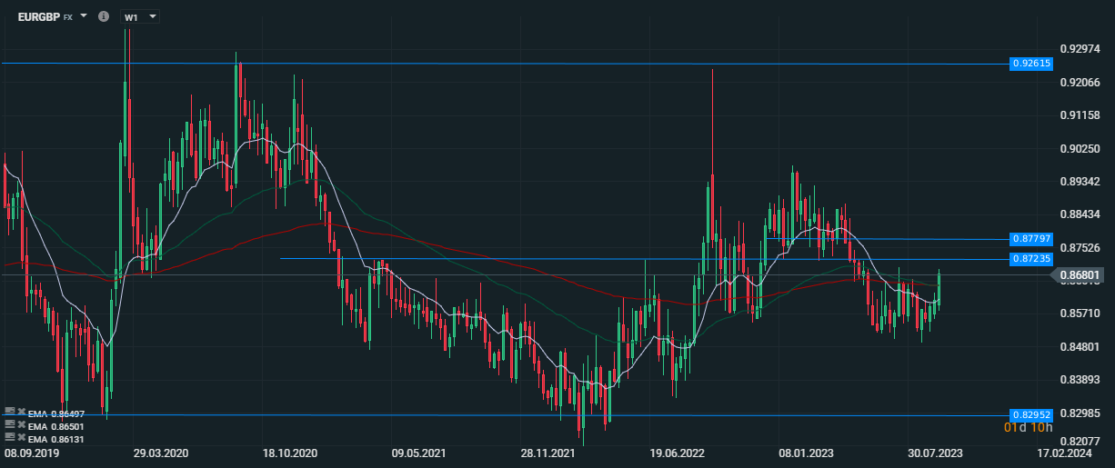Image resolution: width=1115 pixels, height=468 pixels.
Task: Click the 17.02.2024 date axis label
Action: pyautogui.click(x=1066, y=453)
